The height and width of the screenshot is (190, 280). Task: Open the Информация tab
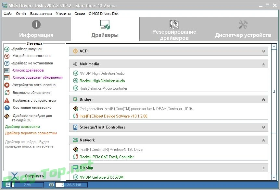coord(36,29)
